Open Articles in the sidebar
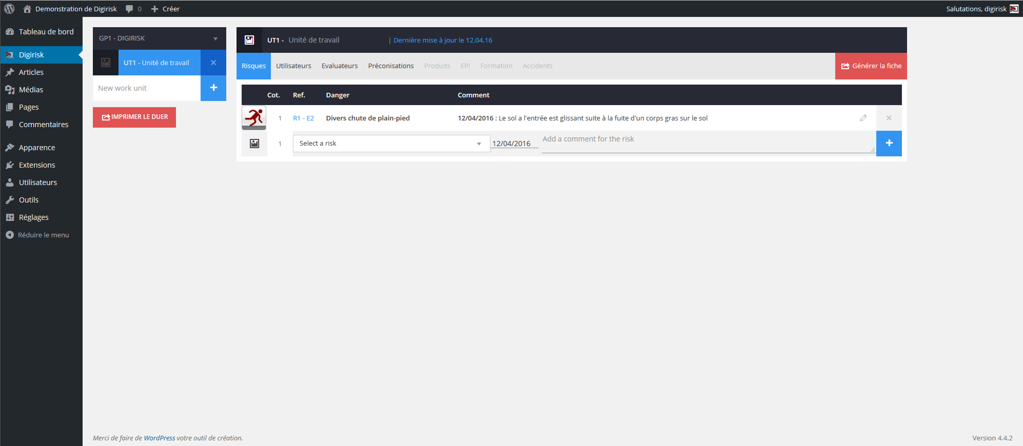Screen dimensions: 1023x446 41,72
